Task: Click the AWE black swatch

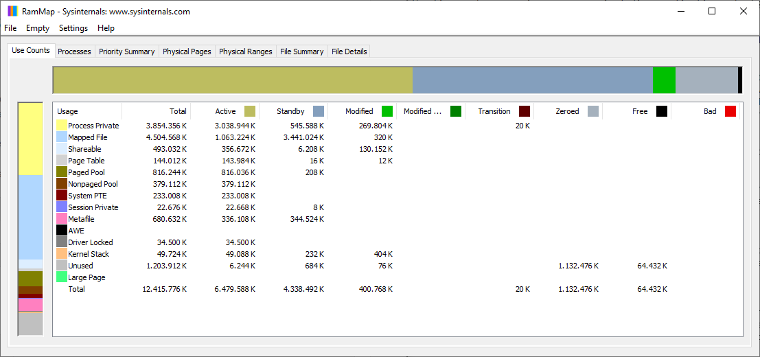Action: (x=62, y=231)
